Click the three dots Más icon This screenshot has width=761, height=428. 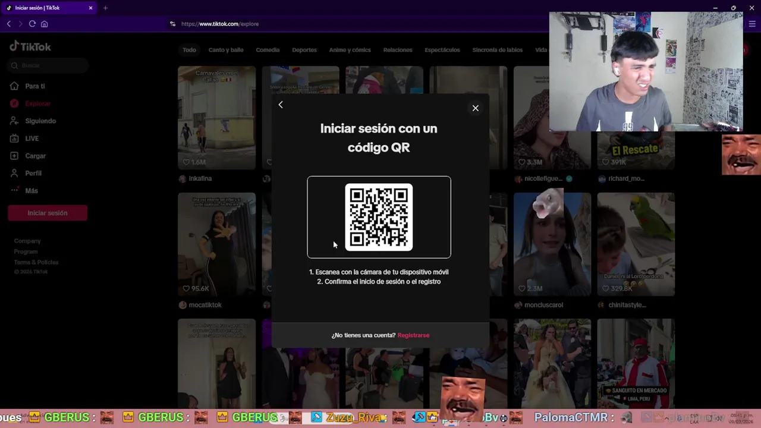click(14, 190)
